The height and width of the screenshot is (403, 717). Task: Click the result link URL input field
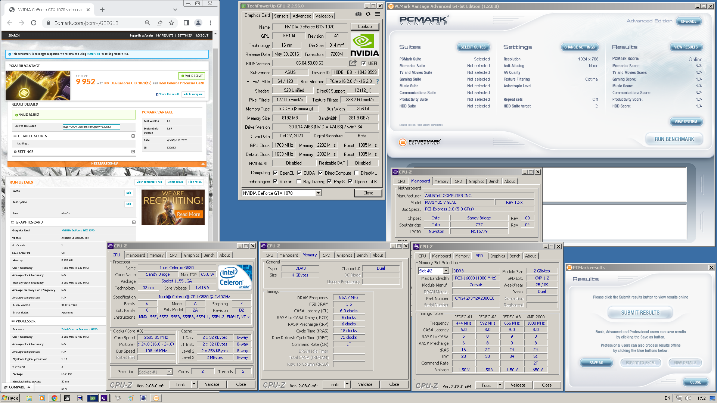pos(91,126)
